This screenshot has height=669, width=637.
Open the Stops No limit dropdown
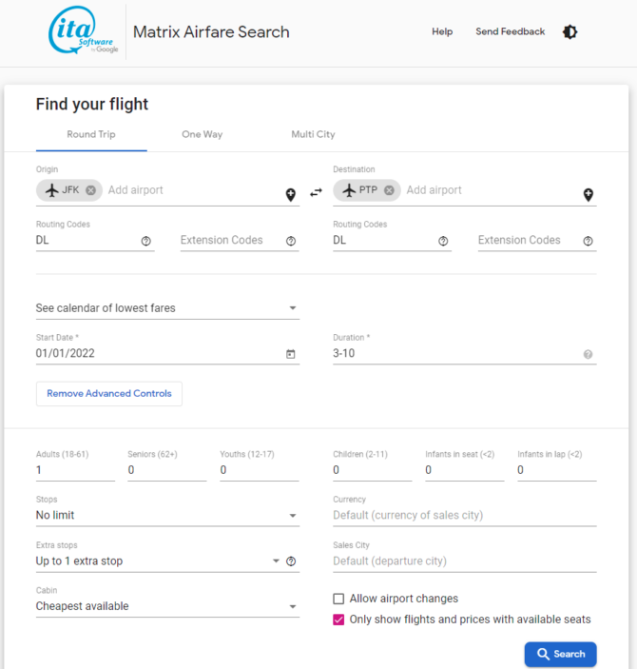coord(167,516)
